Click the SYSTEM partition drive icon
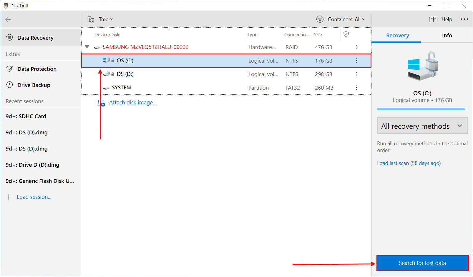 click(106, 88)
